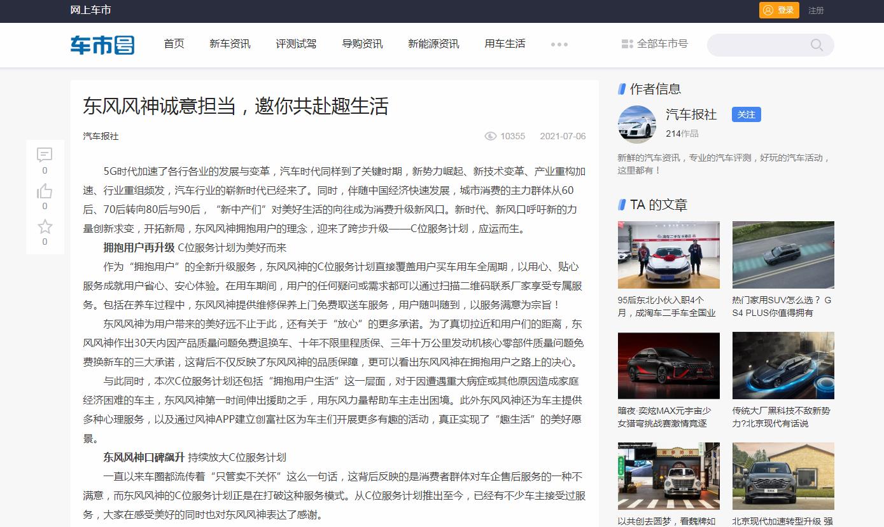Like the article with the thumbs-up icon
The height and width of the screenshot is (527, 884).
[45, 191]
